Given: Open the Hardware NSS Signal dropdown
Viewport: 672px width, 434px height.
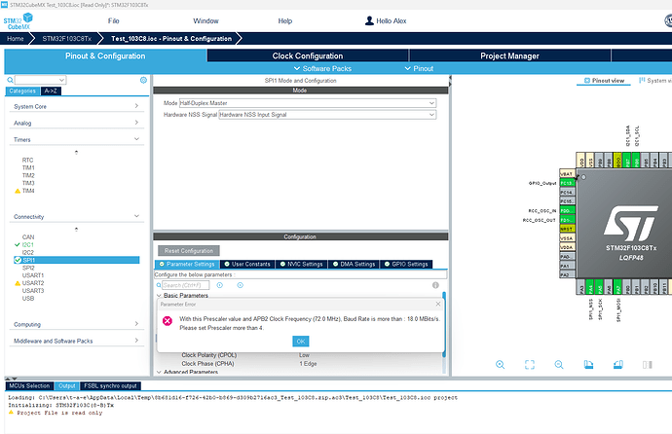Looking at the screenshot, I should (x=327, y=115).
